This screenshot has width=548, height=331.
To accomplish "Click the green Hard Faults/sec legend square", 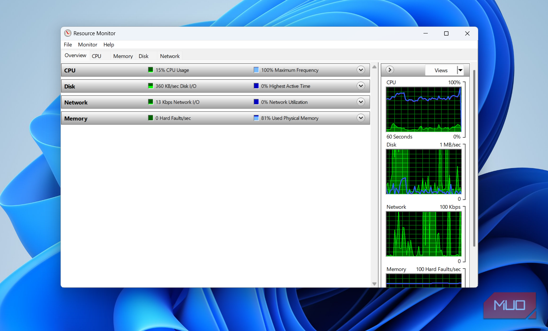I will point(151,118).
